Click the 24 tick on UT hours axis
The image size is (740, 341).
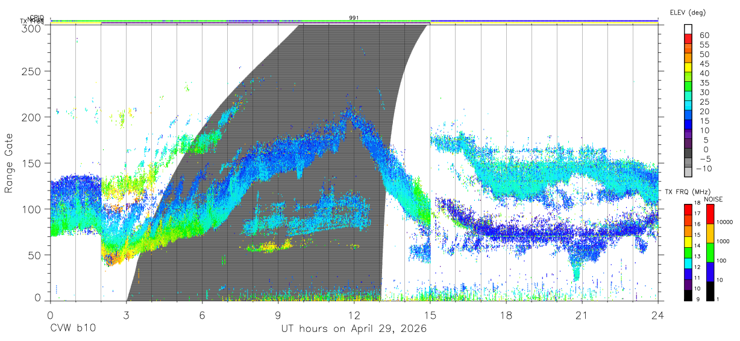pyautogui.click(x=658, y=315)
